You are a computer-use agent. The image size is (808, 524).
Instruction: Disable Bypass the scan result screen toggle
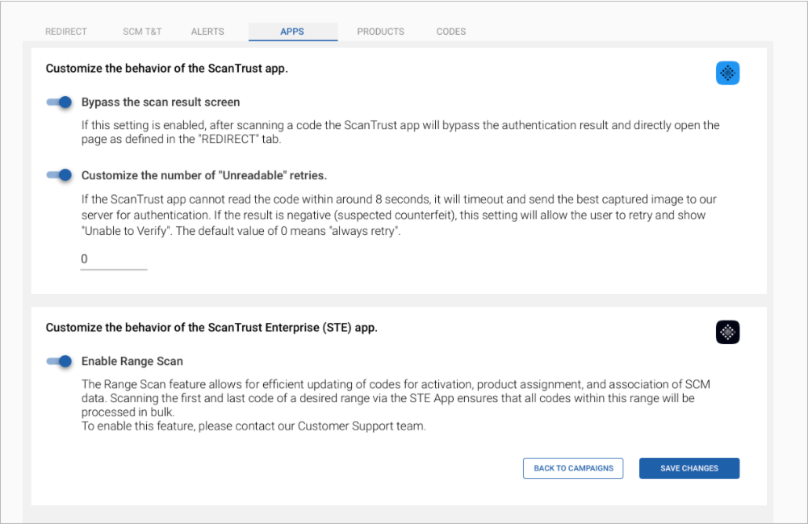[x=59, y=102]
